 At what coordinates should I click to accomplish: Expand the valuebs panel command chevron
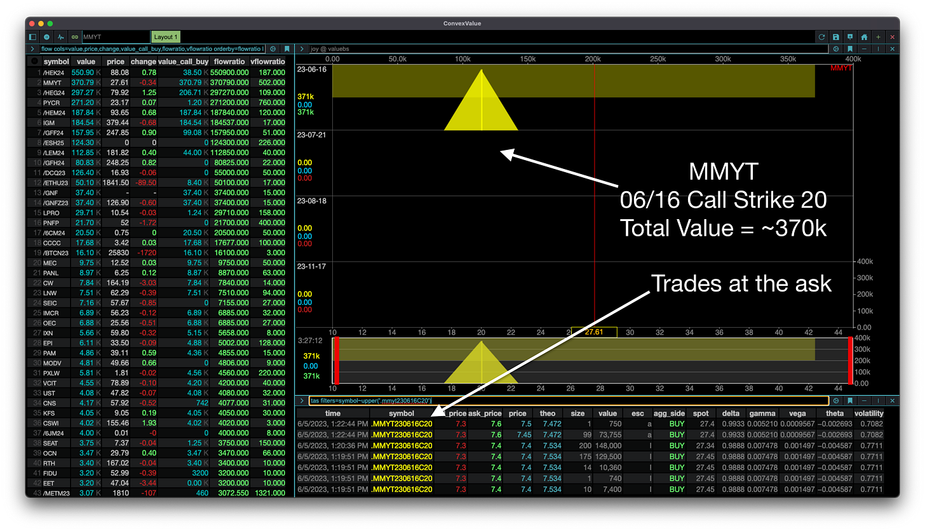coord(302,48)
